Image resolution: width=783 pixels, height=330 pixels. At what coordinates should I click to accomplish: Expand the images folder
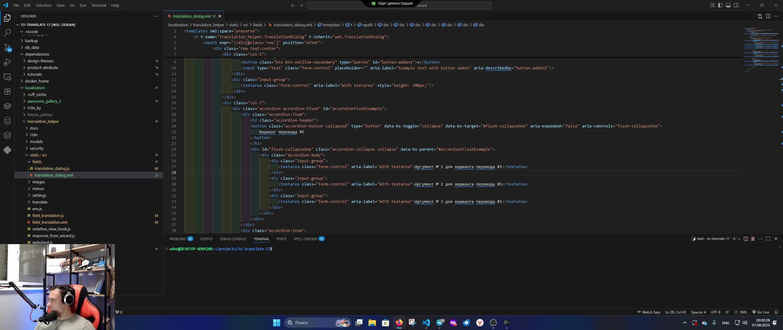pyautogui.click(x=39, y=182)
